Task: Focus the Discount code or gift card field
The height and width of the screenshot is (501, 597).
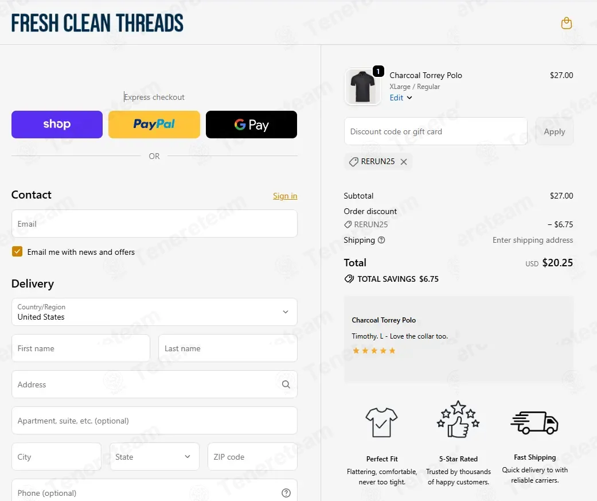Action: (x=436, y=131)
